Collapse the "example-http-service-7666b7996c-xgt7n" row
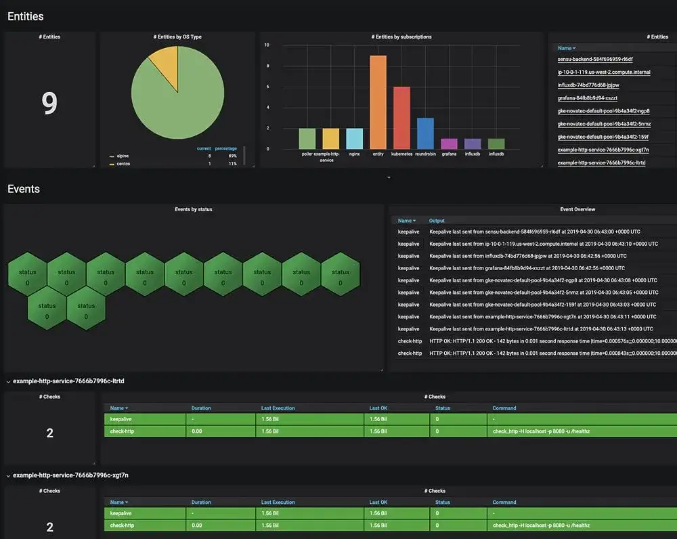Image resolution: width=677 pixels, height=539 pixels. click(8, 475)
